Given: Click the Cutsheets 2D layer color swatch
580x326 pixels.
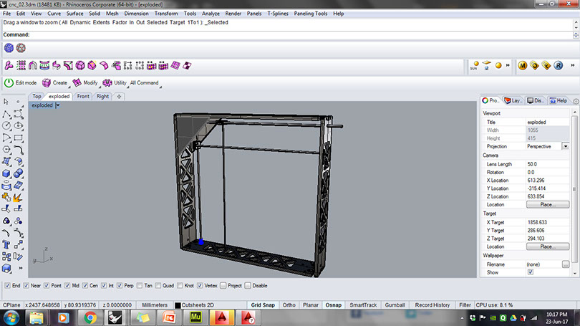Looking at the screenshot, I should point(178,305).
